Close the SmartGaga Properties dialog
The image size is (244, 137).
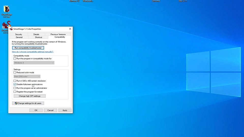pyautogui.click(x=70, y=29)
